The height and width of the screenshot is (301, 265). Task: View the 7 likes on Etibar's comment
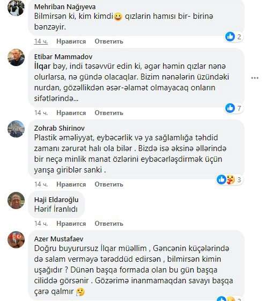pyautogui.click(x=234, y=108)
